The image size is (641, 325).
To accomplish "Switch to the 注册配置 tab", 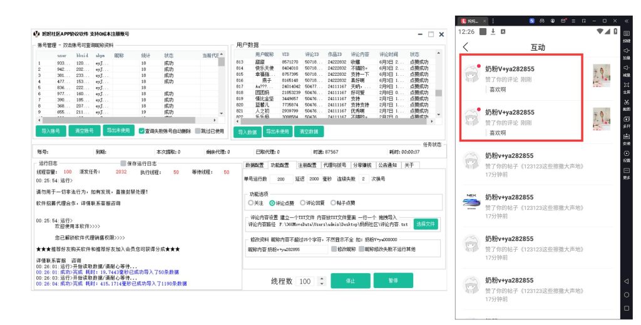I will (307, 165).
